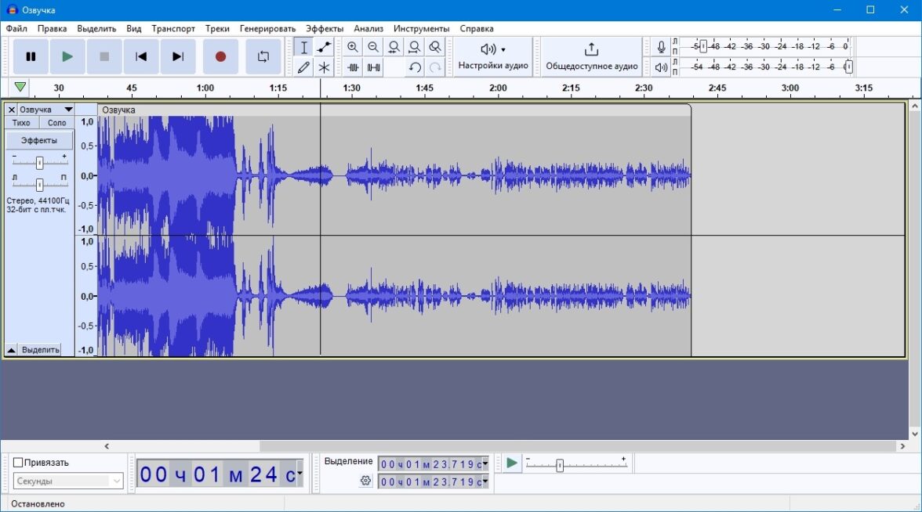
Task: Click the track's Эффекты button
Action: 39,141
